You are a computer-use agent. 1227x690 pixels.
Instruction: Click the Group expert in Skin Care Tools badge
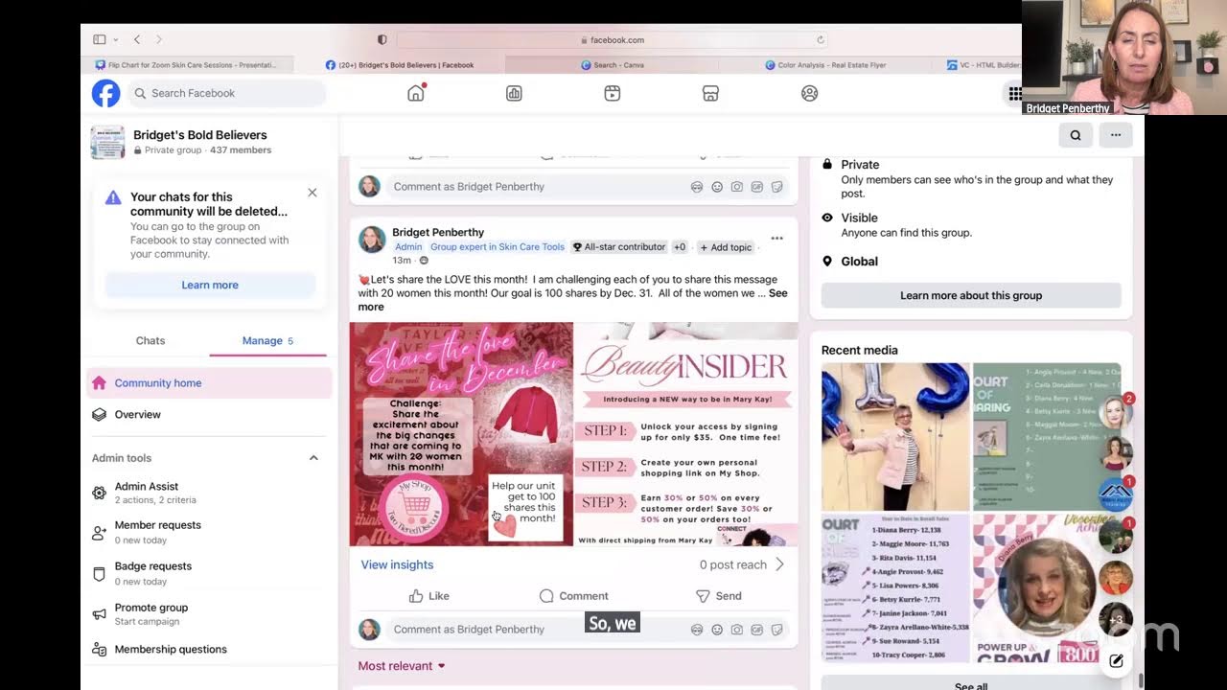click(x=498, y=247)
